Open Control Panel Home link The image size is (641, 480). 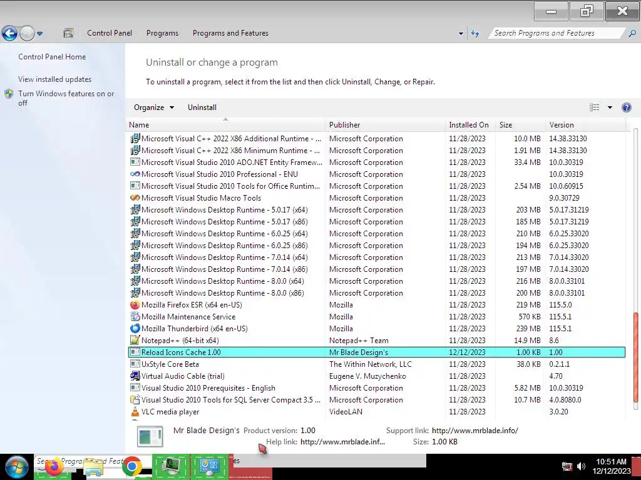[x=52, y=57]
